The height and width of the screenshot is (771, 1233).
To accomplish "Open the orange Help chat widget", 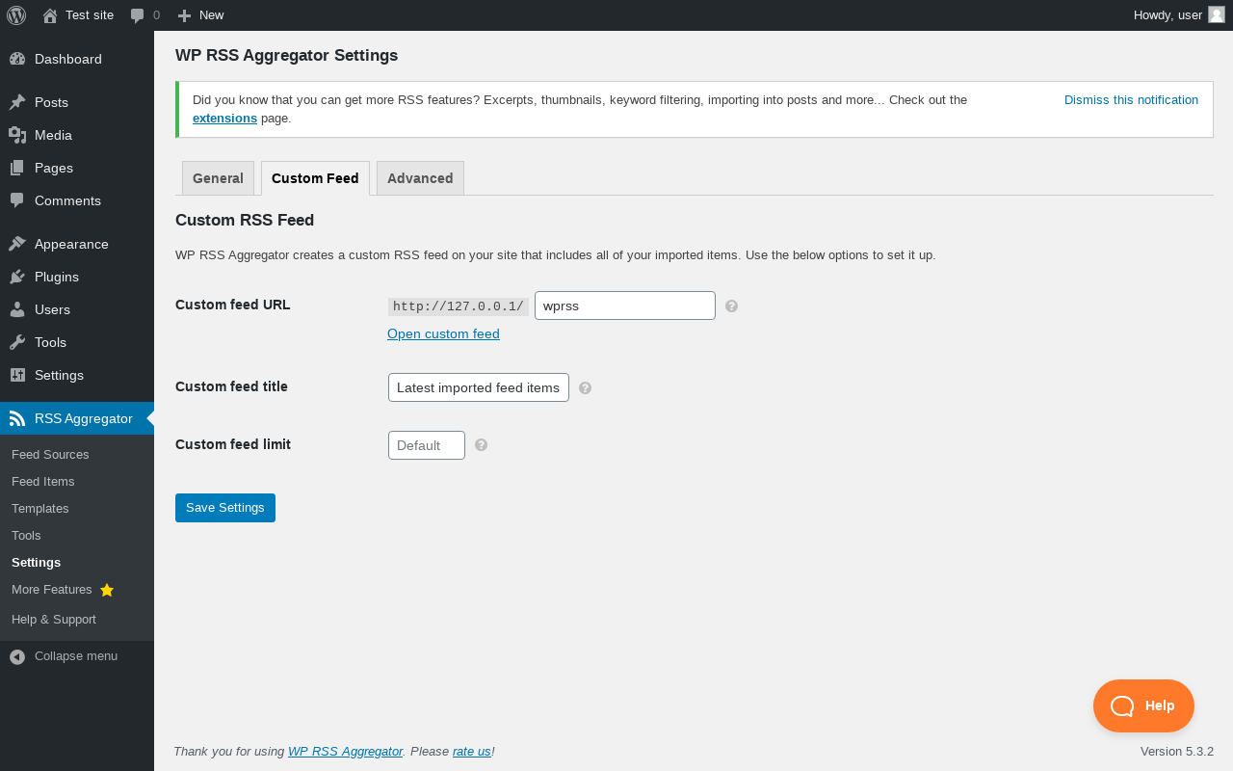I will point(1143,705).
